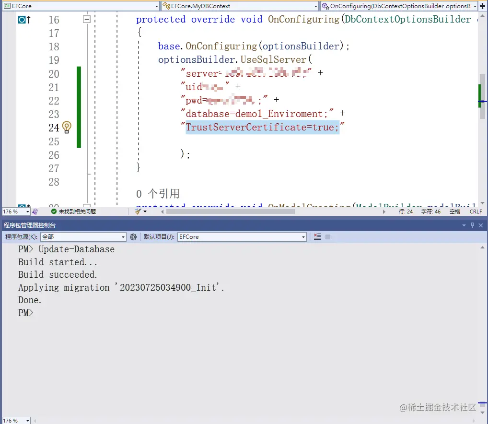Click the last PM> prompt in console
Screen dimensions: 488x424
pos(25,313)
